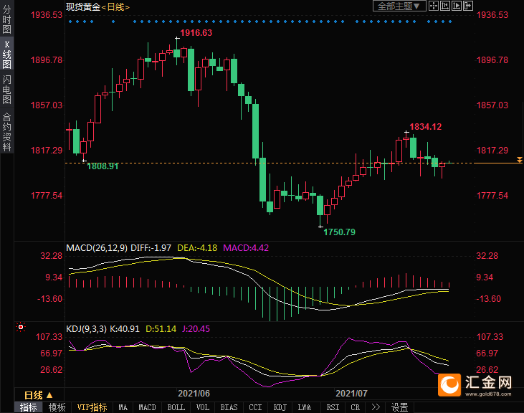Apply the CCI indicator
Image resolution: width=524 pixels, height=413 pixels.
pos(255,407)
